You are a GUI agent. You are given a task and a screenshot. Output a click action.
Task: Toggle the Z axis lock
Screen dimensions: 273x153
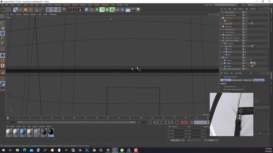tap(58, 10)
